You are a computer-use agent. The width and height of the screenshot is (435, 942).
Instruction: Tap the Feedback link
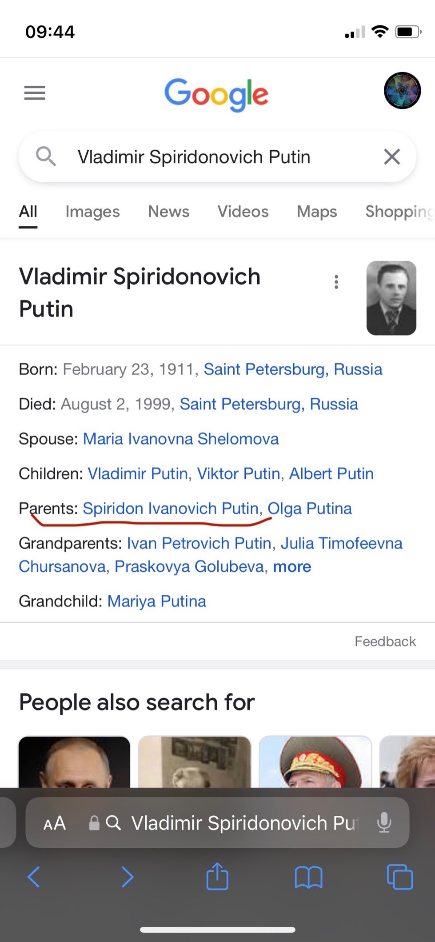[x=385, y=641]
